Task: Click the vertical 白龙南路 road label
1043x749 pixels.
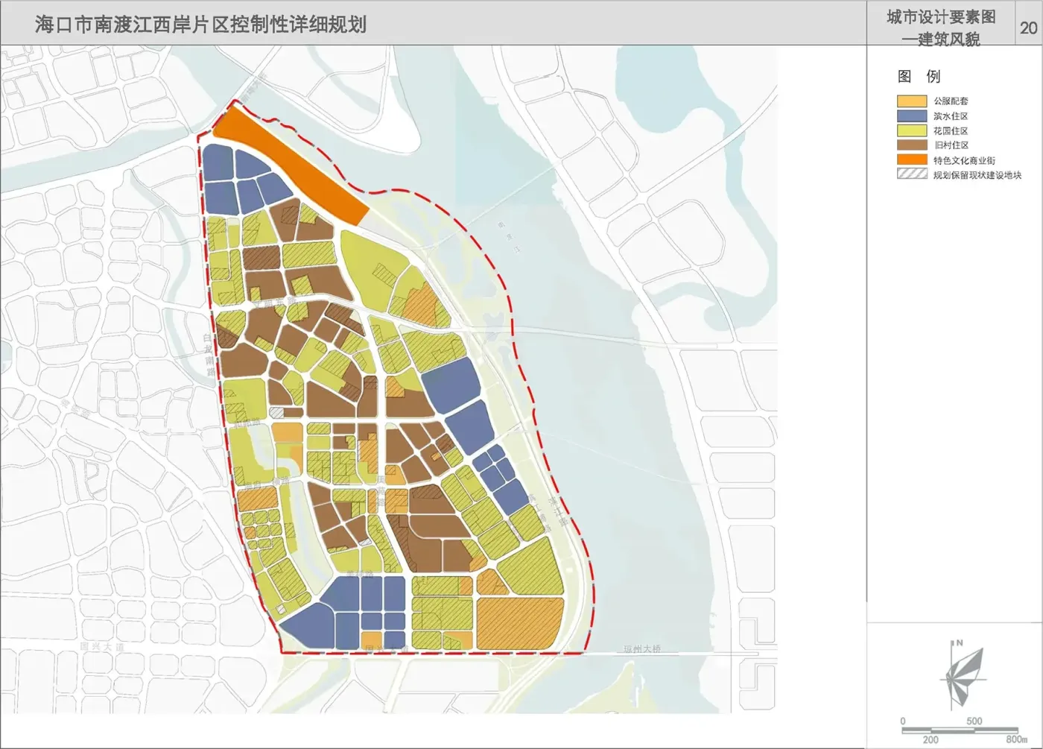Action: 209,355
